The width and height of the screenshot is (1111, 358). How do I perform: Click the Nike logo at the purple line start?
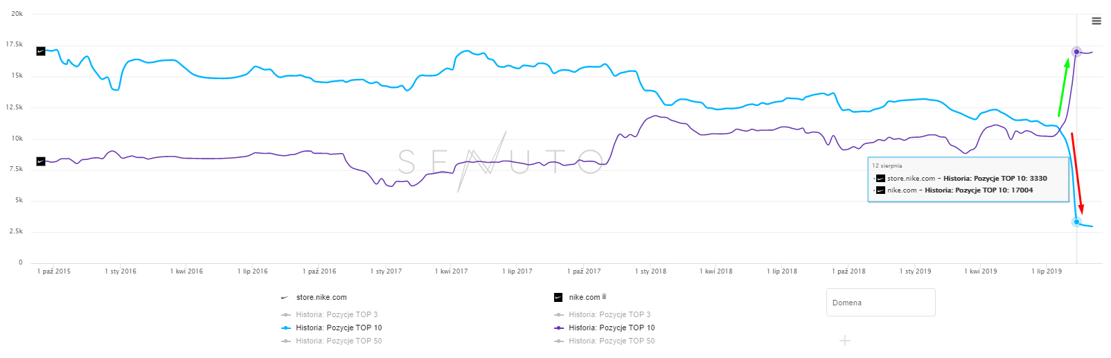[41, 161]
